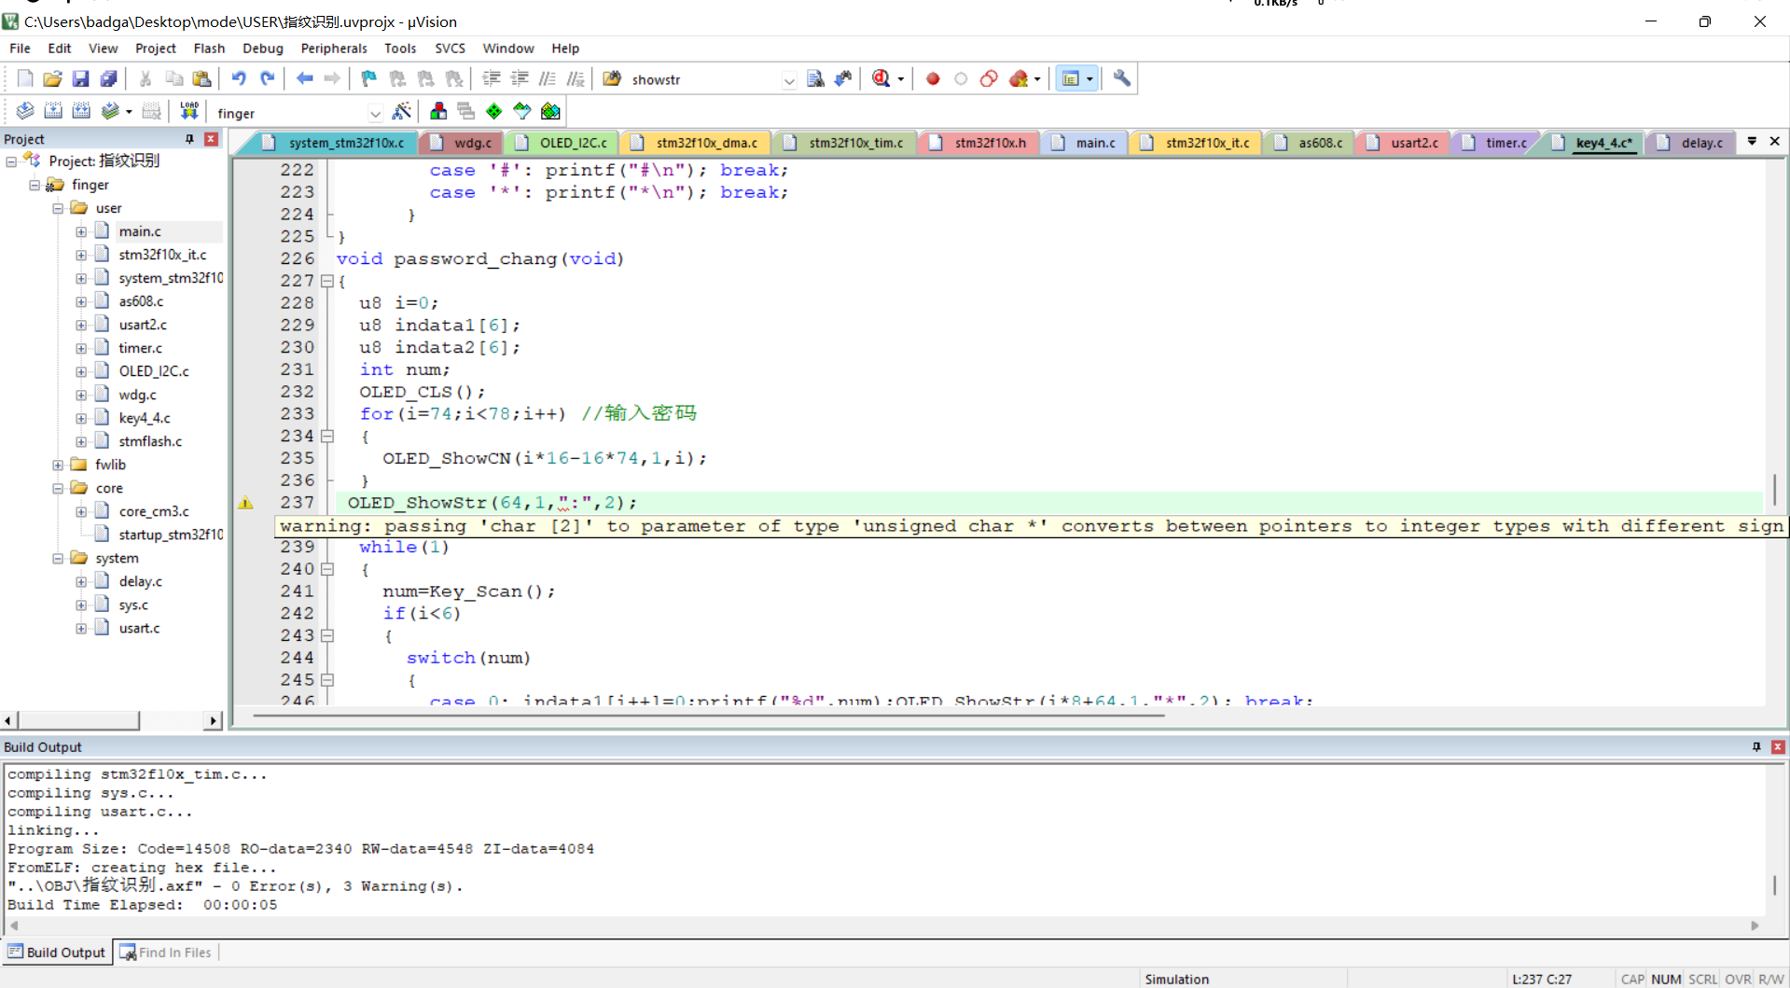Select stmflash.c in the project tree

[150, 441]
